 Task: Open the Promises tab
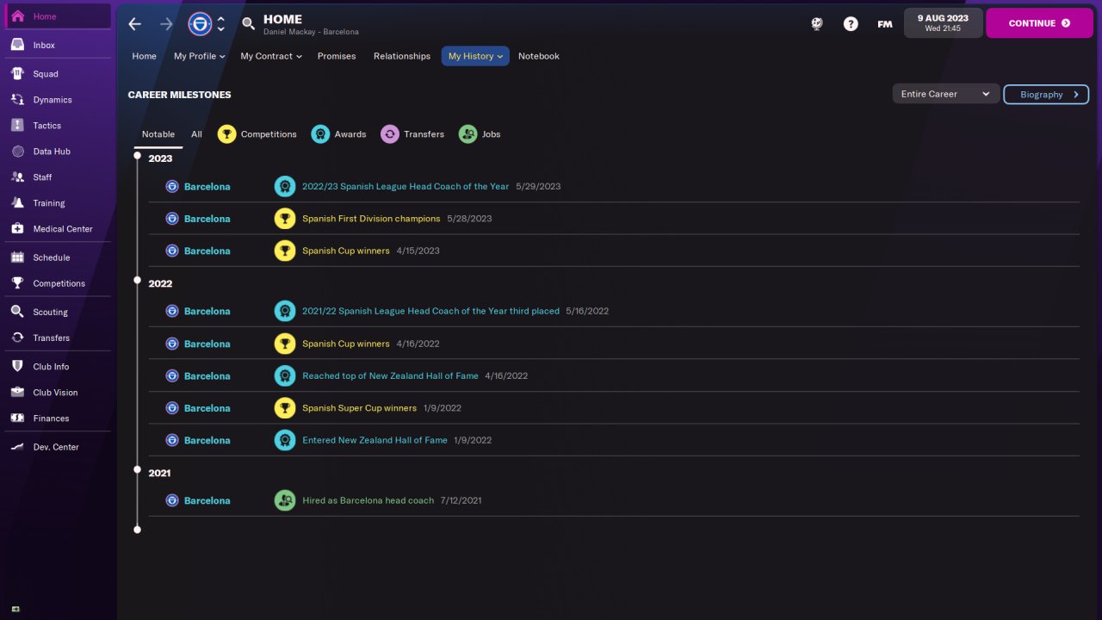[337, 56]
